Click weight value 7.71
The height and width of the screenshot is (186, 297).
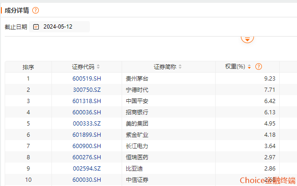pyautogui.click(x=270, y=90)
